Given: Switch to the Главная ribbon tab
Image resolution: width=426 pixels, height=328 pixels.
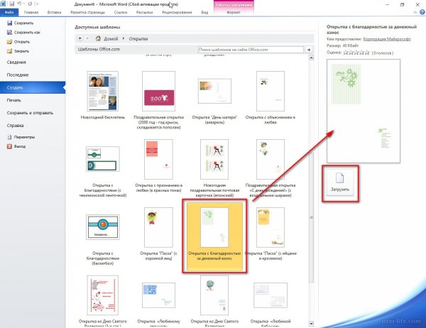Looking at the screenshot, I should click(31, 13).
